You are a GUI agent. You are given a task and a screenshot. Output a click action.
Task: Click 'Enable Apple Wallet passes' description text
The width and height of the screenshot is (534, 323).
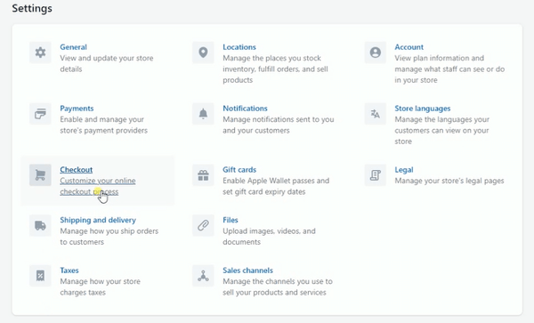click(x=276, y=186)
